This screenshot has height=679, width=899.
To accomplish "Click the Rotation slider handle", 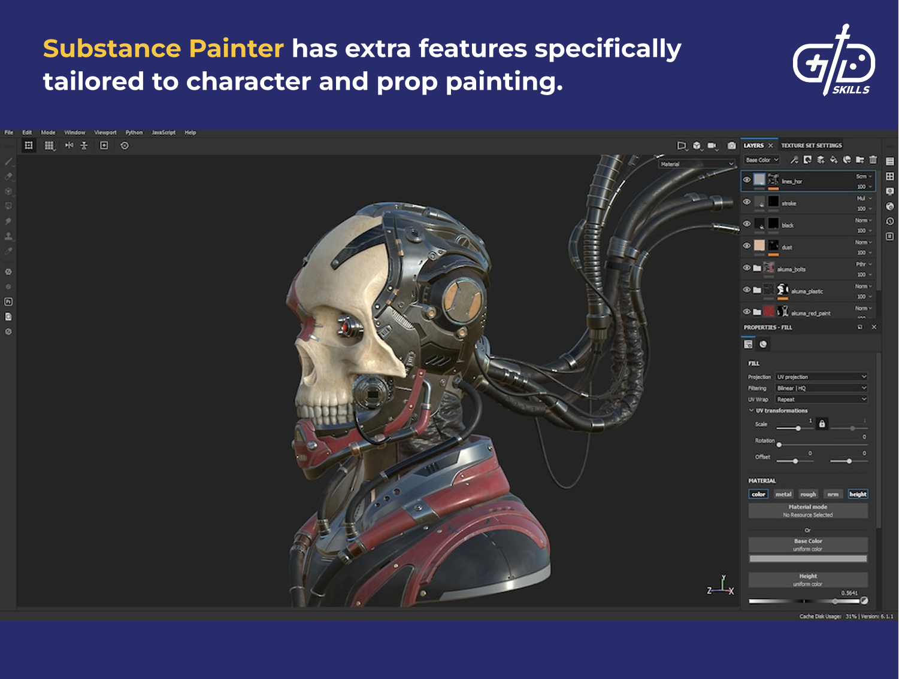I will (779, 444).
